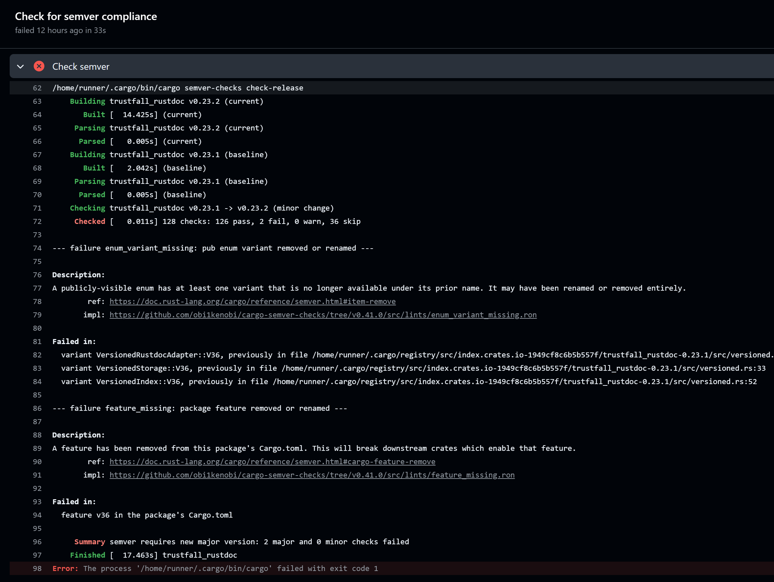The image size is (774, 582).
Task: Click the Check for semver compliance title
Action: tap(86, 16)
